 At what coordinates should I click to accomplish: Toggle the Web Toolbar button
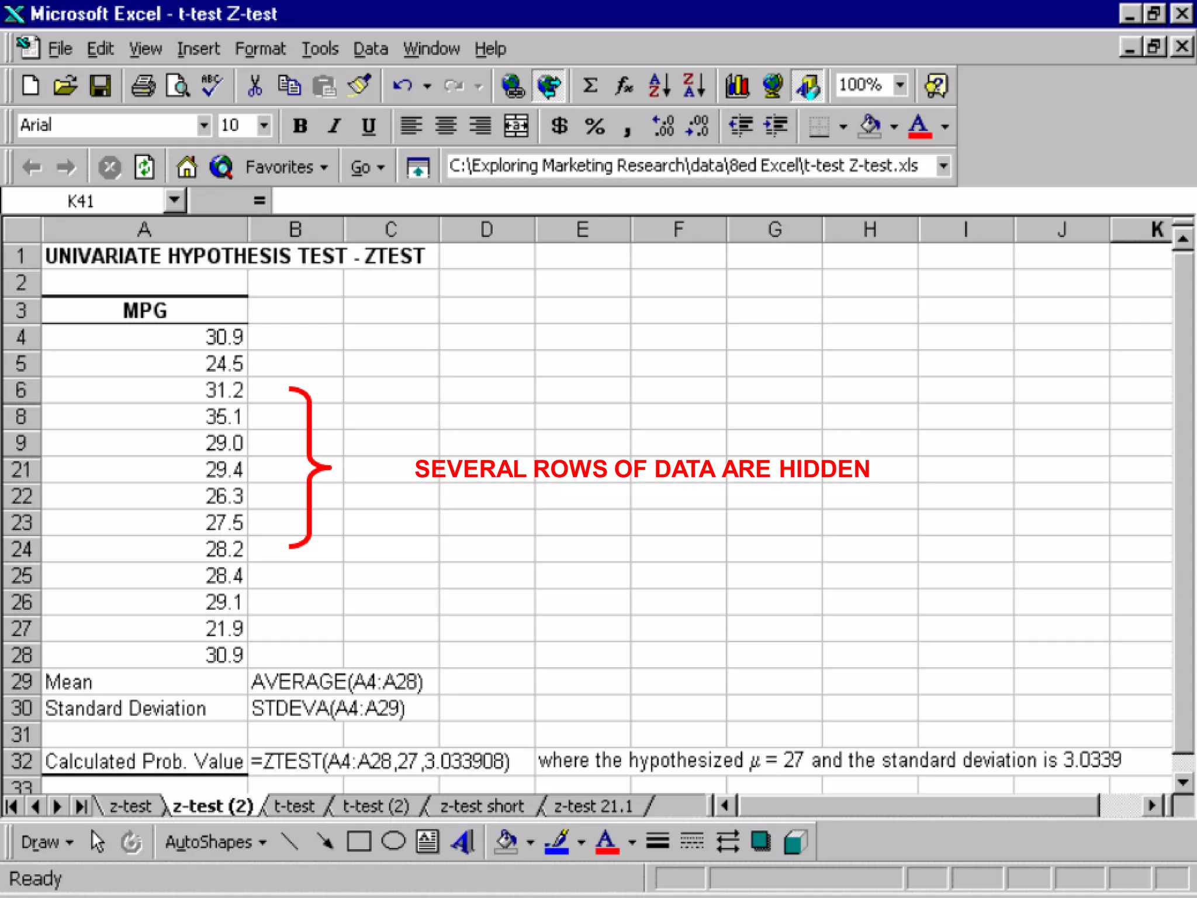(548, 86)
